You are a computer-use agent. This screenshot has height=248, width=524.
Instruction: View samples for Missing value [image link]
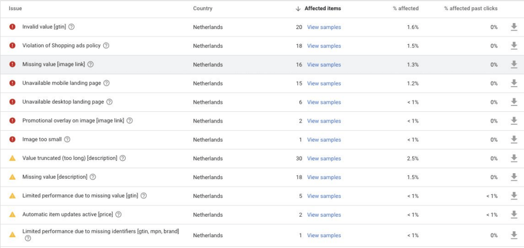coord(324,65)
